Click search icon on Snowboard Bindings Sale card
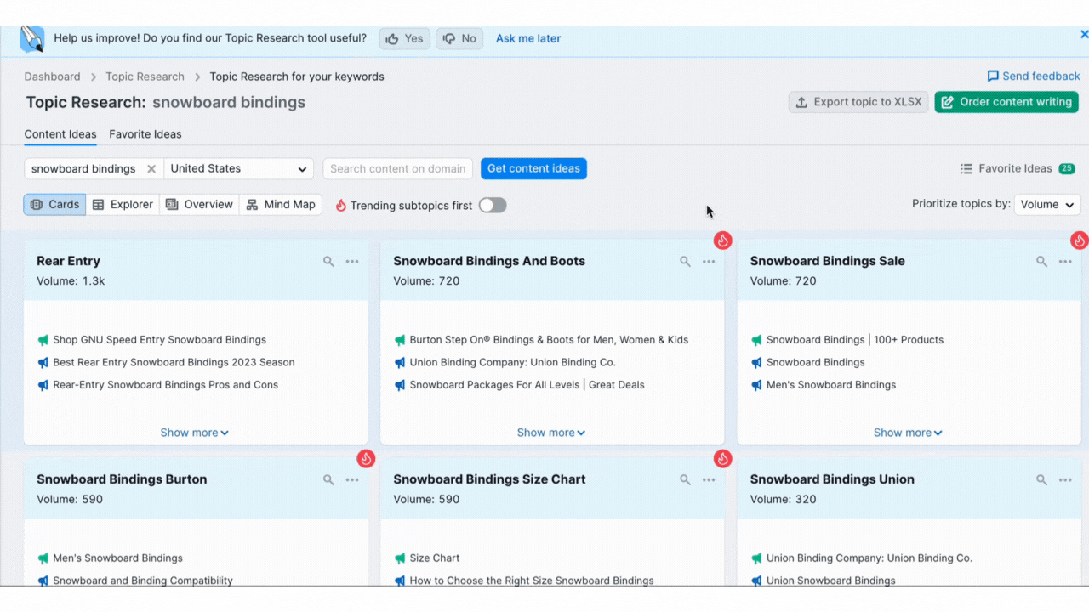 pos(1041,262)
